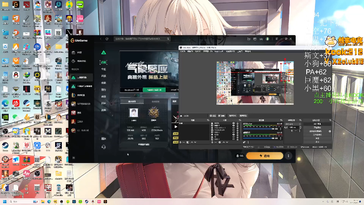Open Steam from the taskbar
This screenshot has width=364, height=205.
(x=86, y=201)
